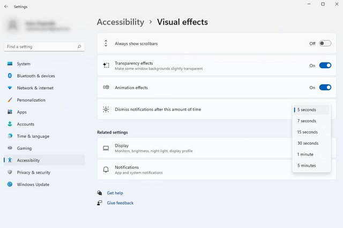This screenshot has width=343, height=228.
Task: Open the Time & language settings section
Action: coord(33,136)
